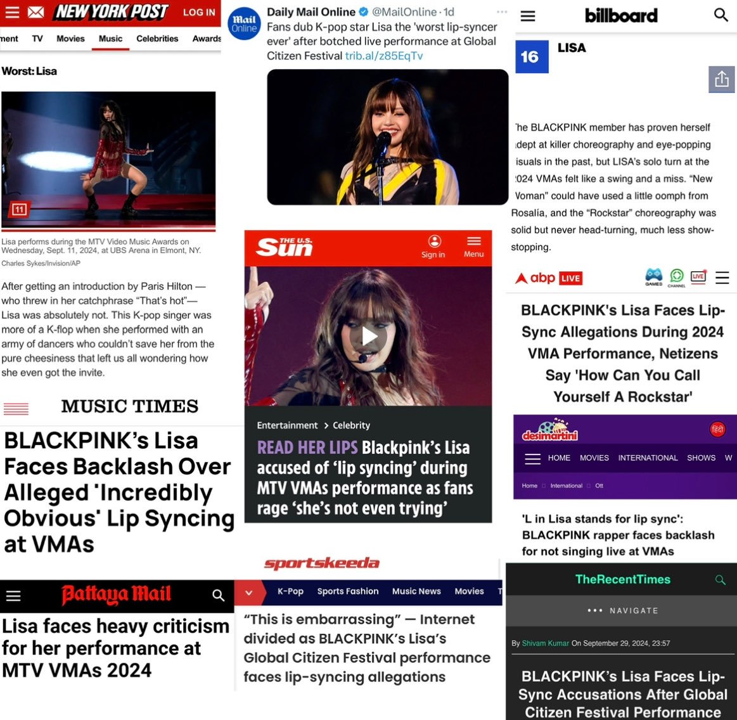Click the abp Games controller icon

click(x=654, y=277)
